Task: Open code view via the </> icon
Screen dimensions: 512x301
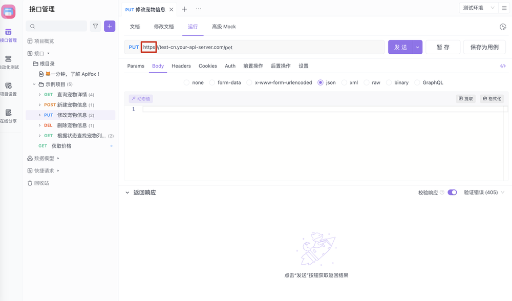Action: (x=503, y=66)
